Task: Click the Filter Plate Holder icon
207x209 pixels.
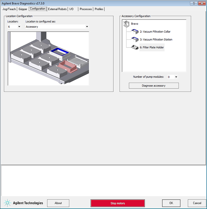Action: coord(135,47)
